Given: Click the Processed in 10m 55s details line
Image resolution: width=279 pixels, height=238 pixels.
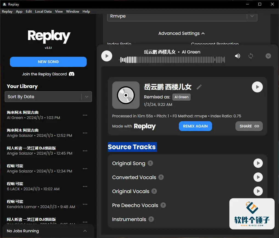Looking at the screenshot, I should (x=176, y=116).
